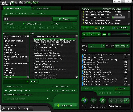The image size is (133, 112).
Task: Click the Pause player button
Action: tap(95, 34)
